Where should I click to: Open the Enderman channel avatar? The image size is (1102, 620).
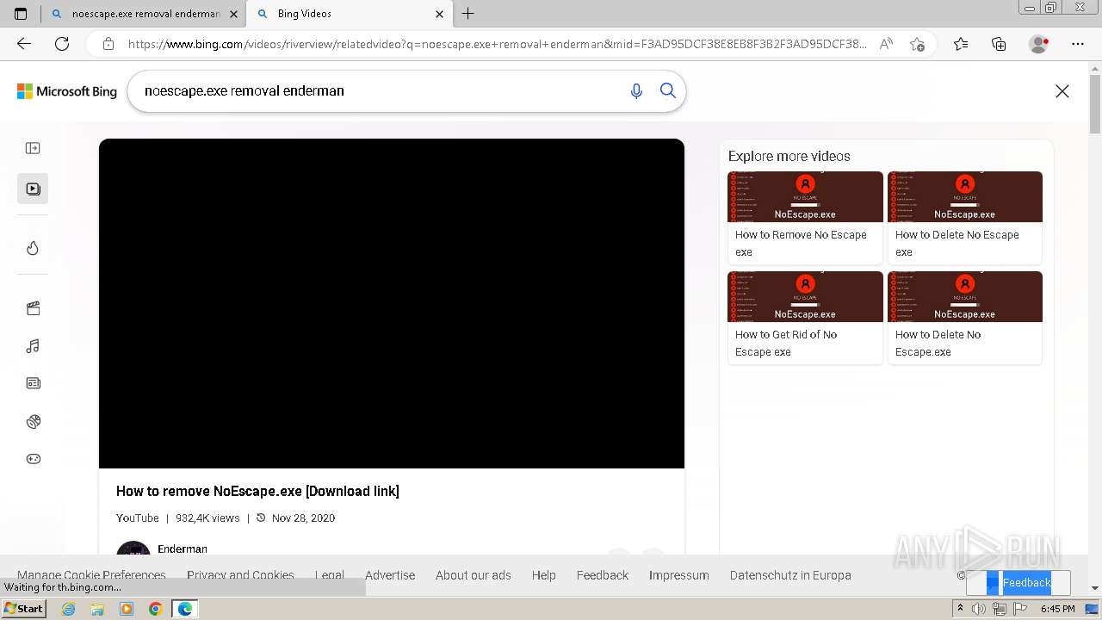pos(133,549)
